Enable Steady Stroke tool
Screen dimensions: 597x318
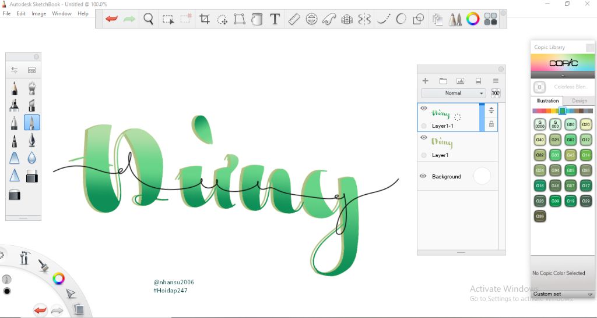pos(384,19)
